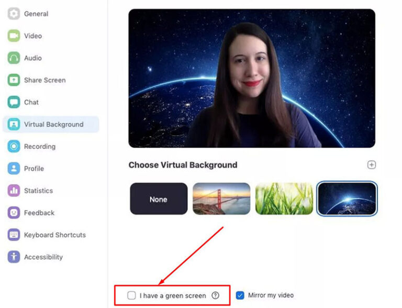Add a new virtual background image

[x=372, y=165]
